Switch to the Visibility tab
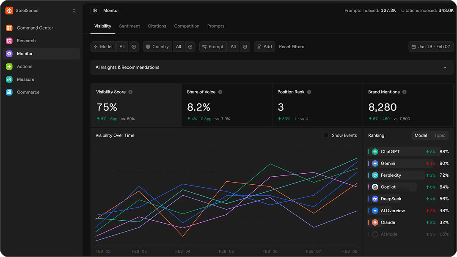Image resolution: width=457 pixels, height=257 pixels. pos(102,26)
